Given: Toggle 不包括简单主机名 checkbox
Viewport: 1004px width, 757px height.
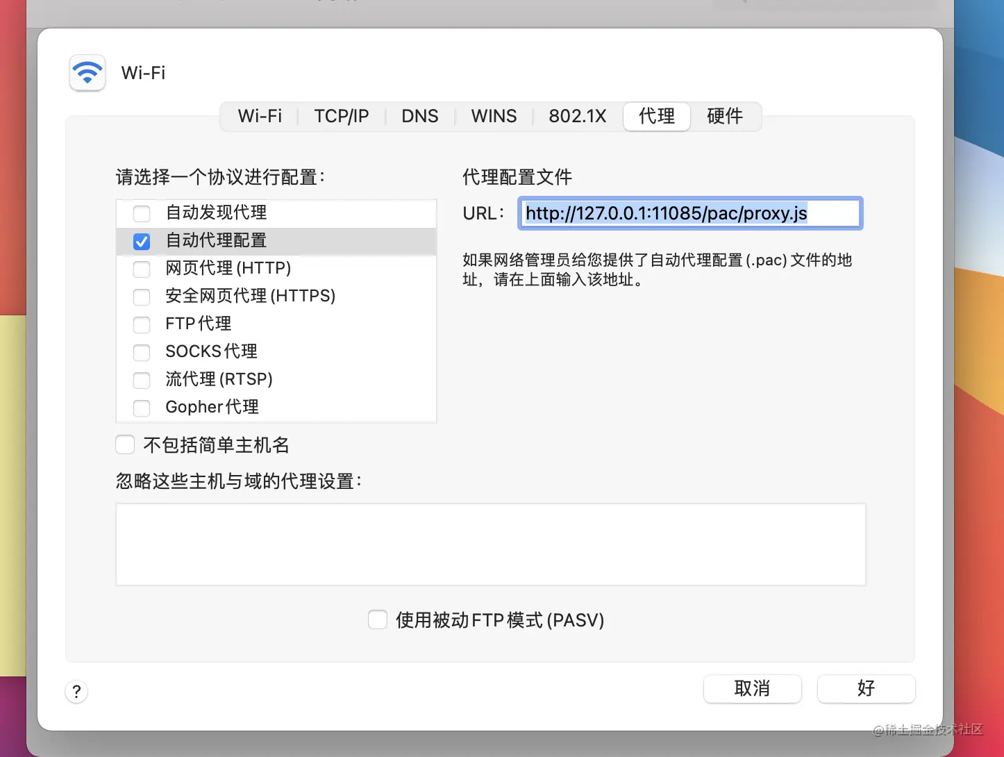Looking at the screenshot, I should [125, 445].
